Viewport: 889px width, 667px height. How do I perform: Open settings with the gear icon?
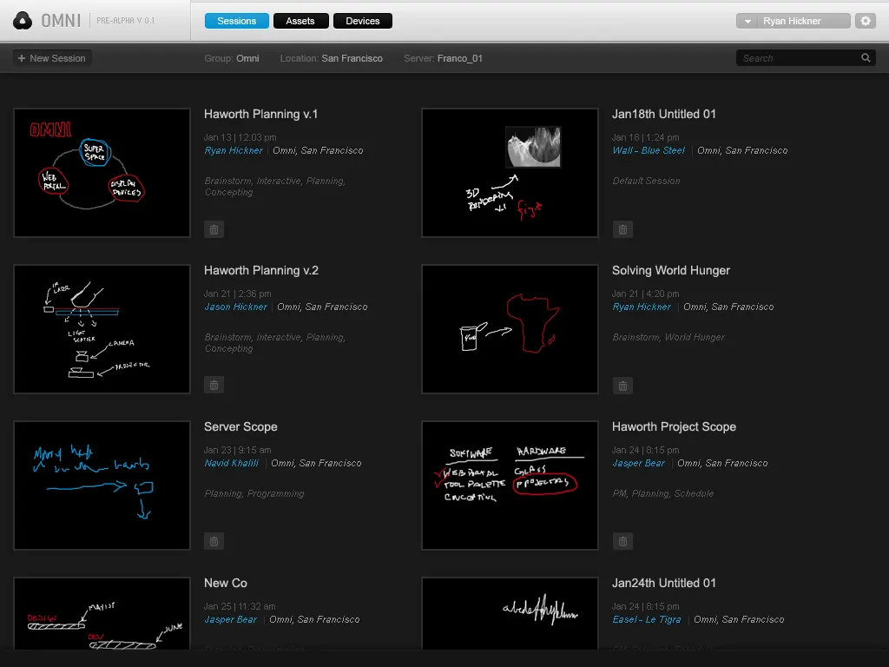[x=866, y=21]
